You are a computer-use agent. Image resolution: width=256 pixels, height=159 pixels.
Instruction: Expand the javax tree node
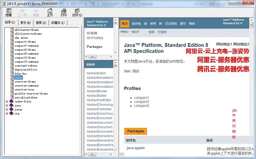7,110
